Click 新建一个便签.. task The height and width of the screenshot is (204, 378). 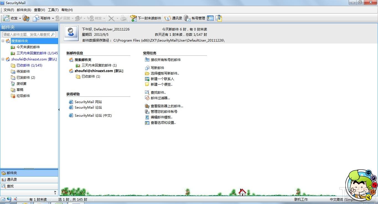click(x=162, y=85)
